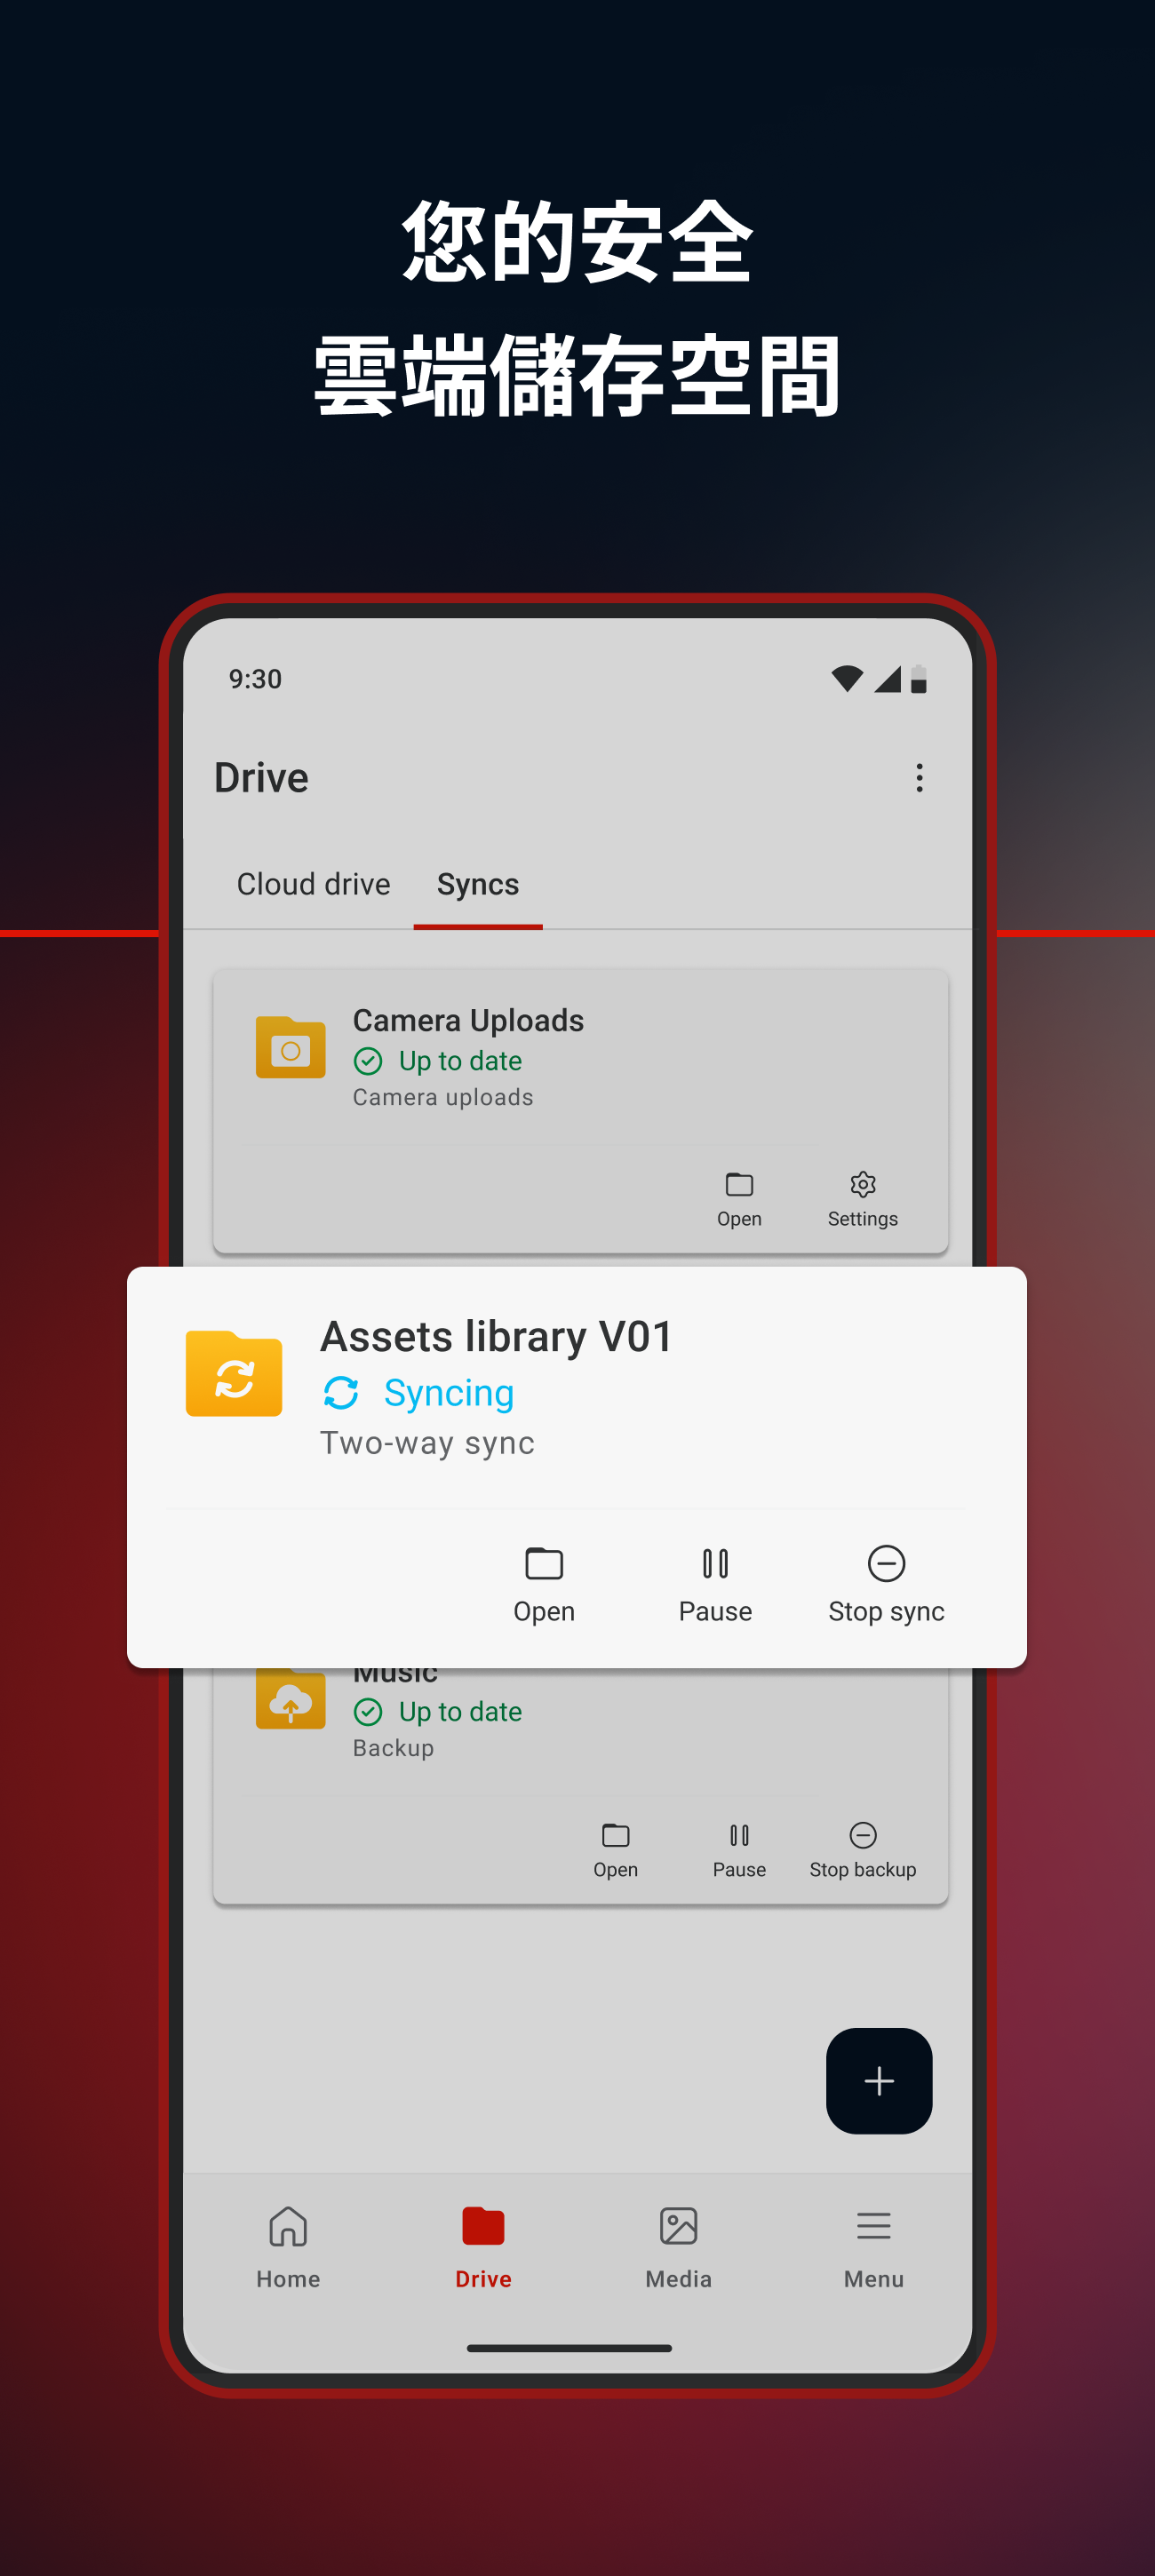Open the Menu in bottom navigation

pyautogui.click(x=873, y=2247)
